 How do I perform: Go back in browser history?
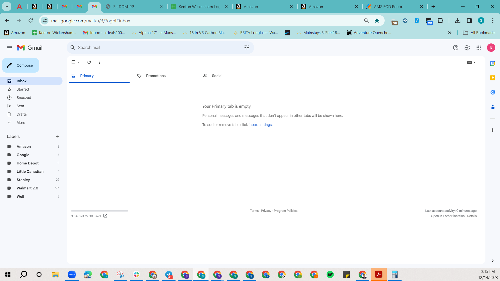[7, 21]
